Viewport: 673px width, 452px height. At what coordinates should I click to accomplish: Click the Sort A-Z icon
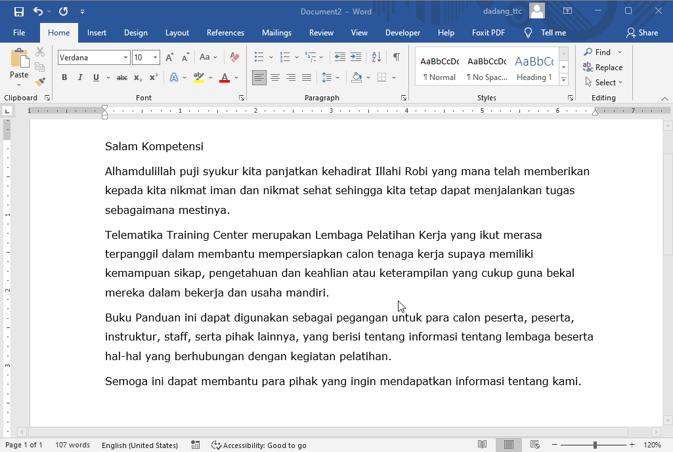tap(376, 57)
